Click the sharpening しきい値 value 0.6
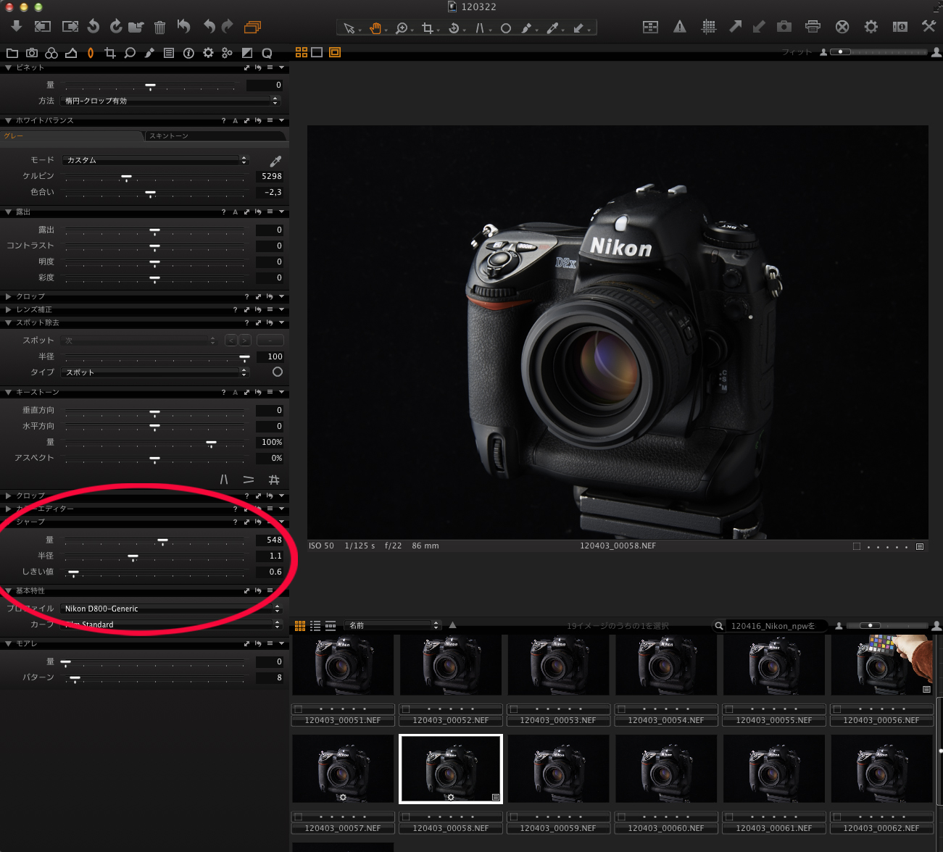943x852 pixels. click(270, 572)
